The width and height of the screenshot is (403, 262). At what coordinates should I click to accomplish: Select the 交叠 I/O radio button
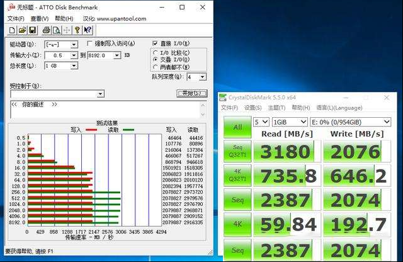coord(155,60)
